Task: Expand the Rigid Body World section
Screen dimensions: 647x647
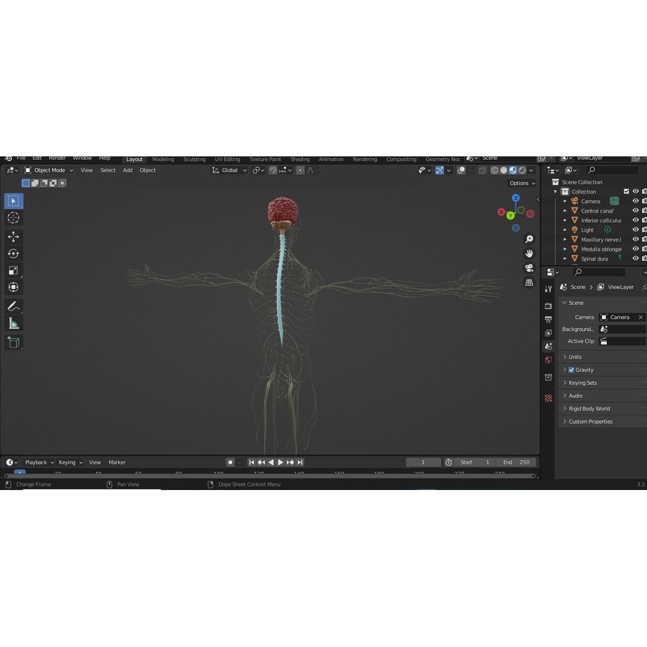Action: (589, 408)
